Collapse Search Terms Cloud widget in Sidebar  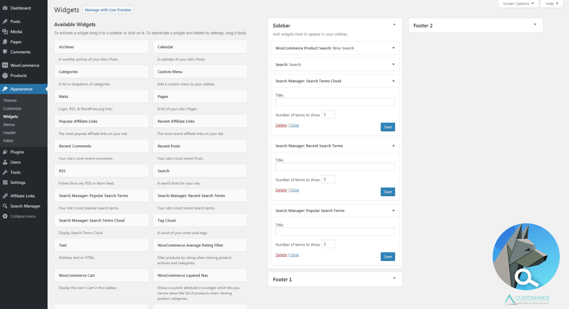tap(393, 81)
